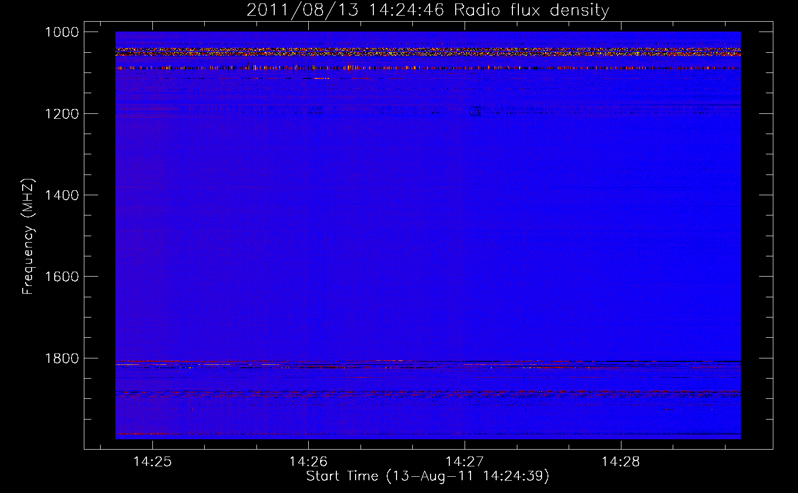Click the 1000 frequency tick label
Image resolution: width=798 pixels, height=493 pixels.
pyautogui.click(x=62, y=32)
